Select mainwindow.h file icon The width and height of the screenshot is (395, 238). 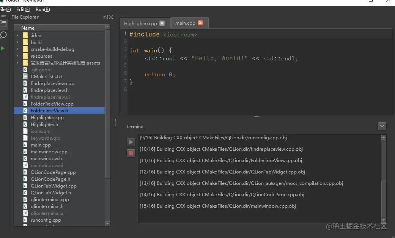point(25,158)
